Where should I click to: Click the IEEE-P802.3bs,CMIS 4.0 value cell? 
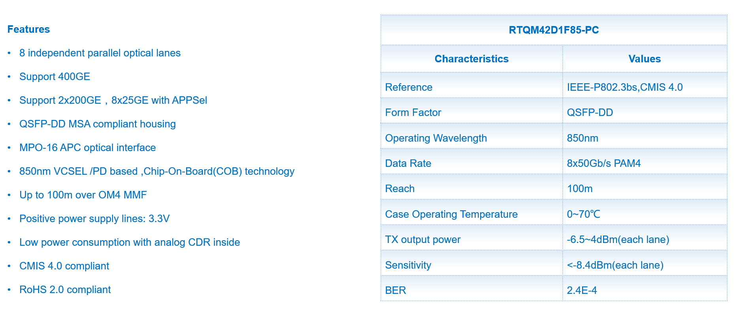(624, 87)
